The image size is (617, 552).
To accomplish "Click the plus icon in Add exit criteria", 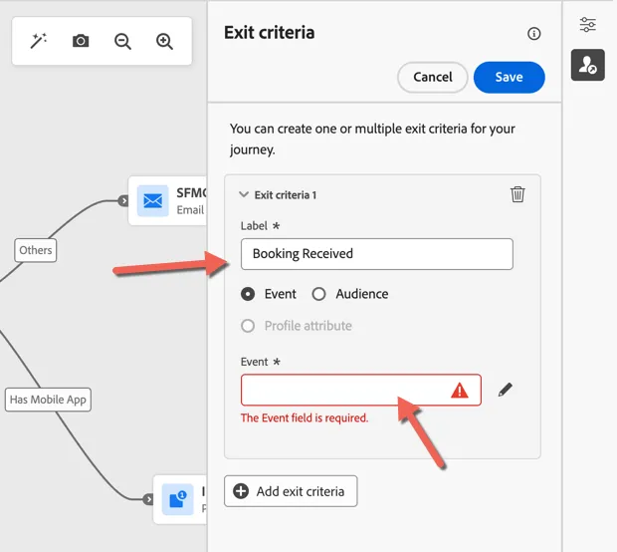I will pos(241,491).
